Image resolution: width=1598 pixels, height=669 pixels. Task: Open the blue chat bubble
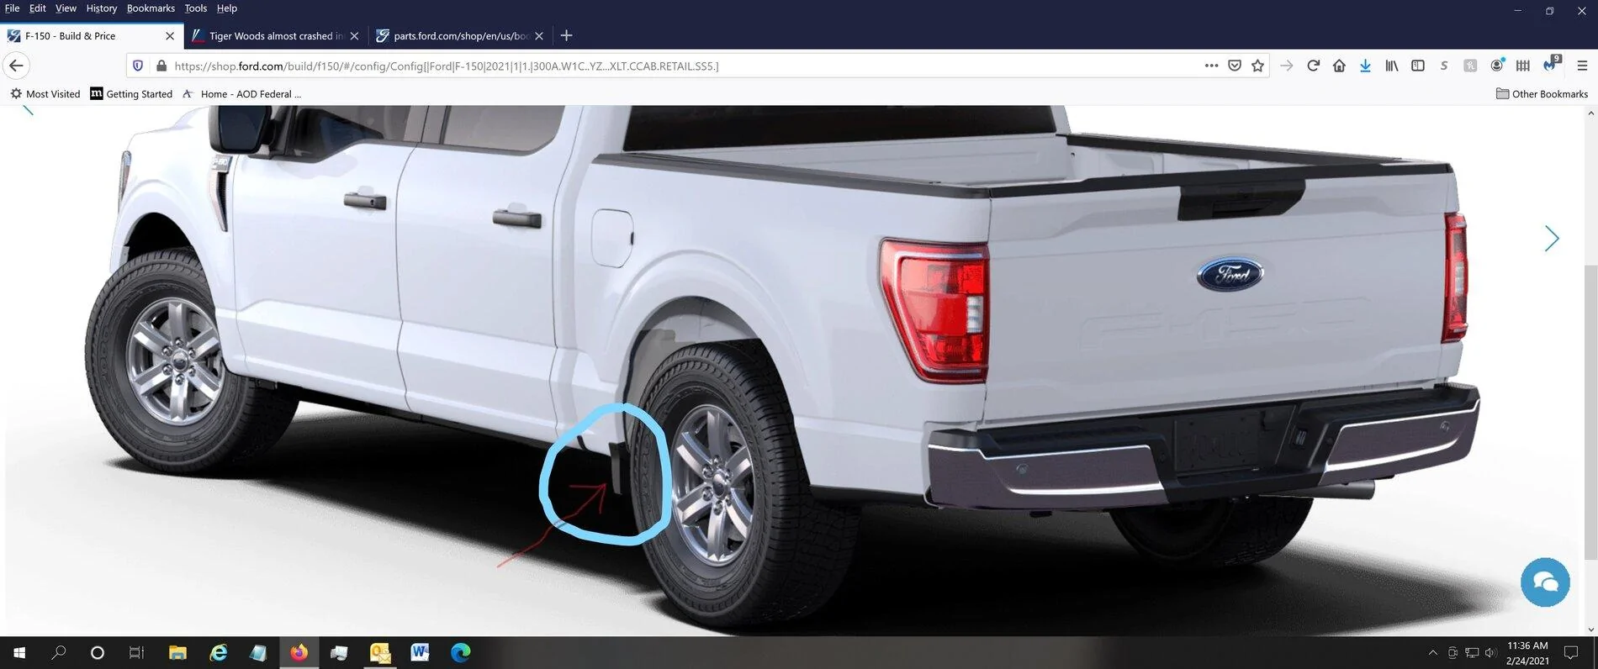(x=1545, y=582)
